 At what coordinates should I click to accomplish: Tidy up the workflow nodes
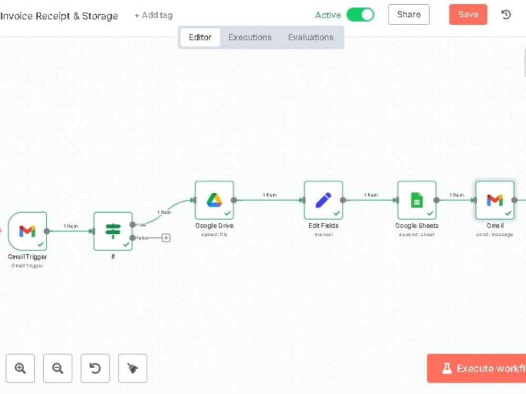pos(133,368)
